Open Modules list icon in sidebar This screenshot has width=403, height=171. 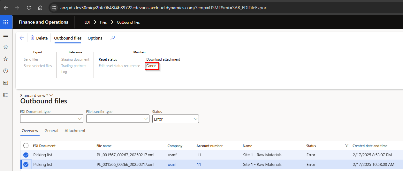5,95
